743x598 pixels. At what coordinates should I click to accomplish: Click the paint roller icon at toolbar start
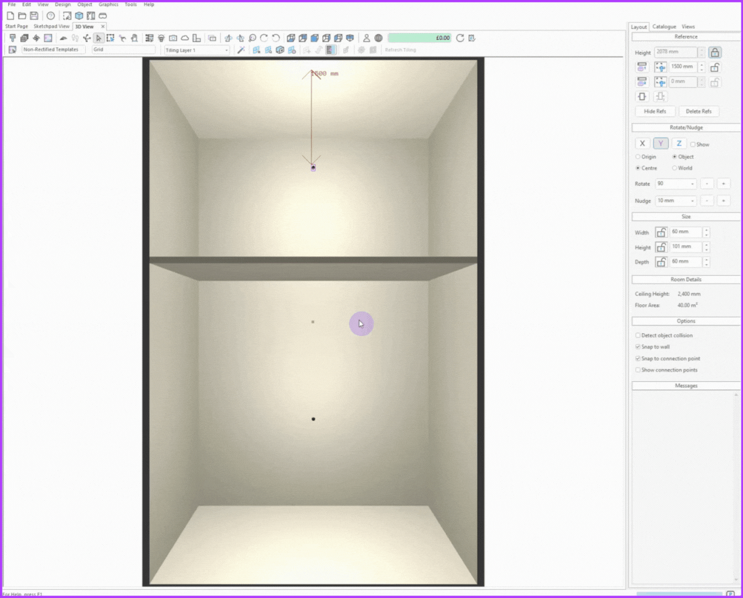pos(12,38)
